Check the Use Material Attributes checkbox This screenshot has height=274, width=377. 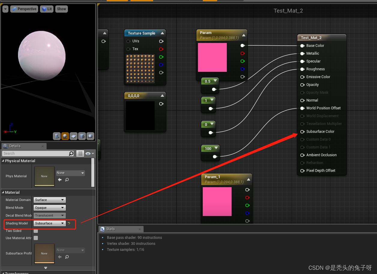[36, 238]
